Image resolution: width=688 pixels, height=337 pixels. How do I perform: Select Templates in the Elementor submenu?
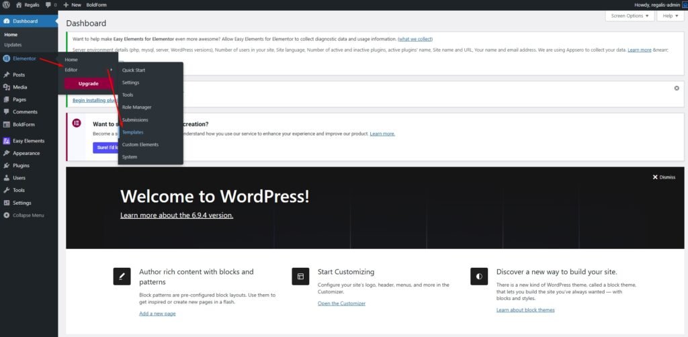click(x=132, y=132)
